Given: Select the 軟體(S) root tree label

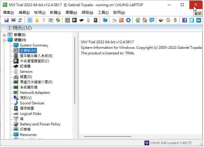Looking at the screenshot, I should click(20, 35).
